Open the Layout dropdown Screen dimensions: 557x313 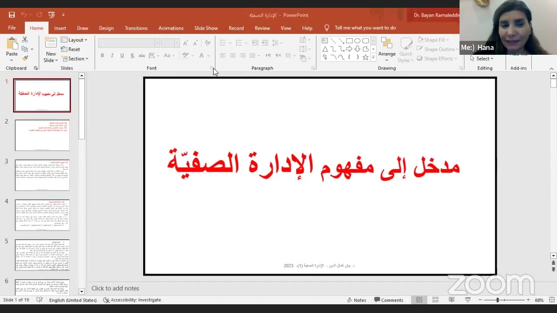(x=74, y=40)
